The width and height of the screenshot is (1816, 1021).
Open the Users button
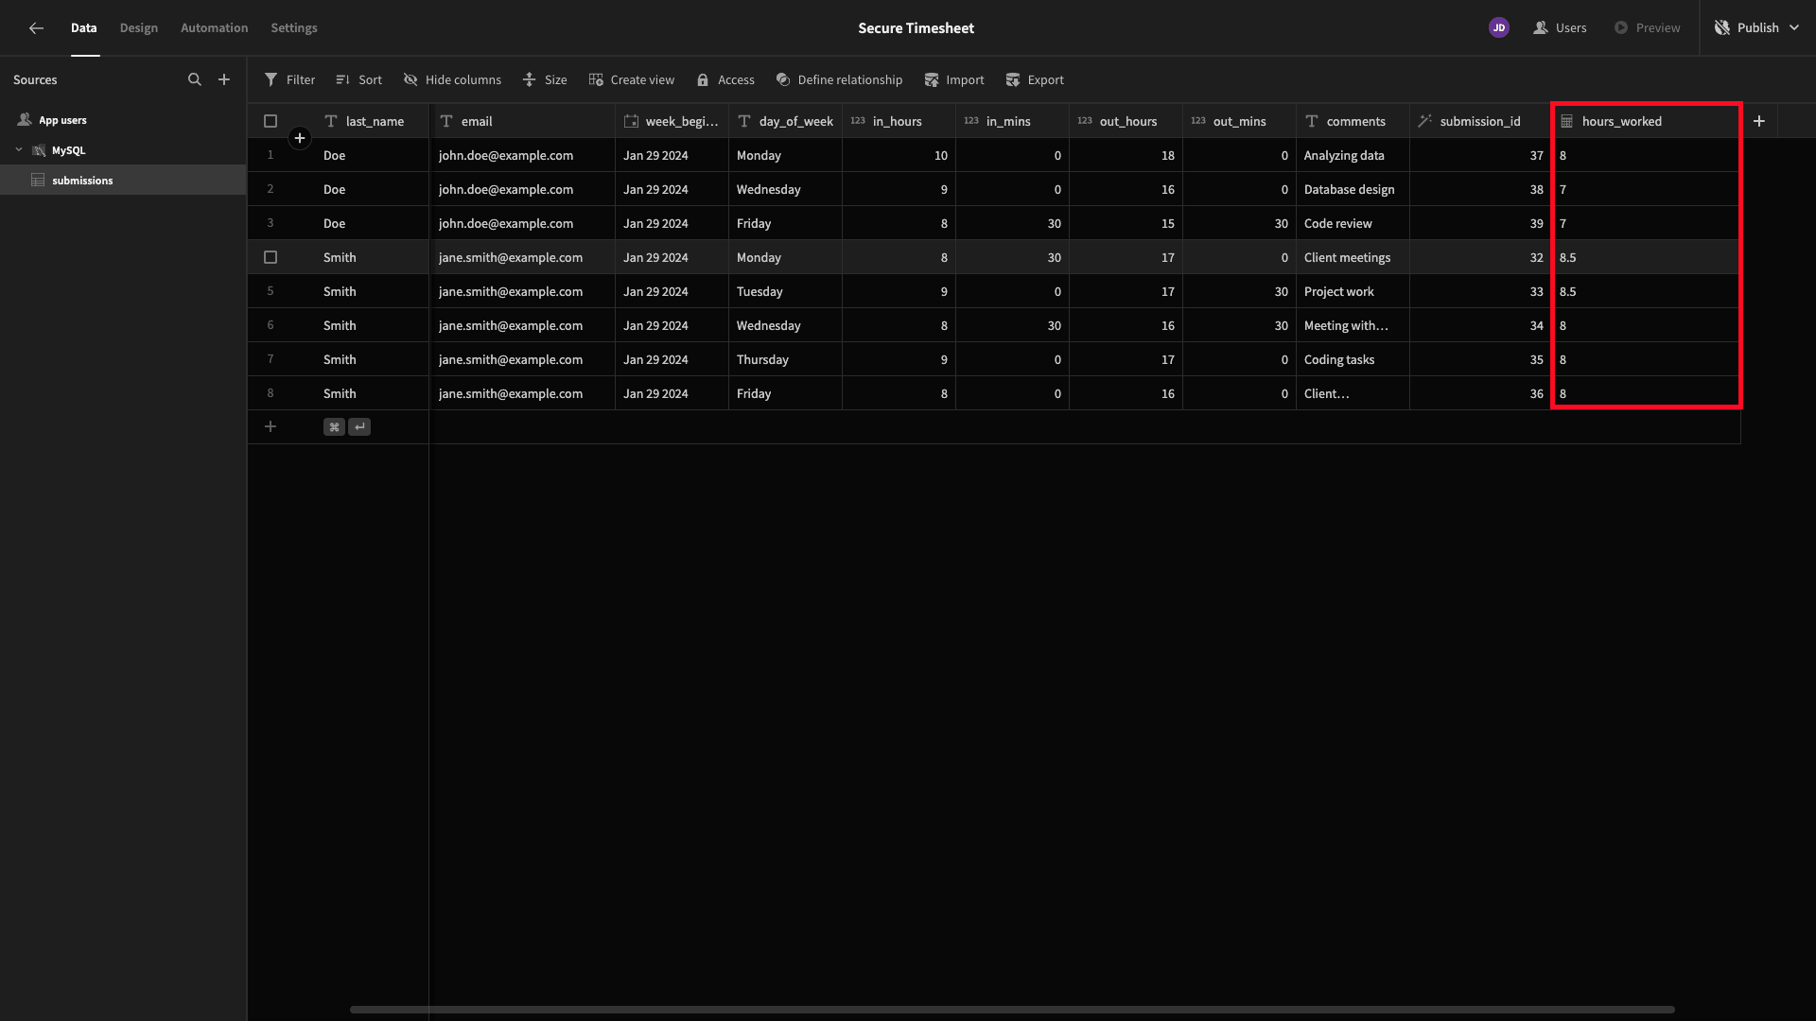pos(1560,27)
